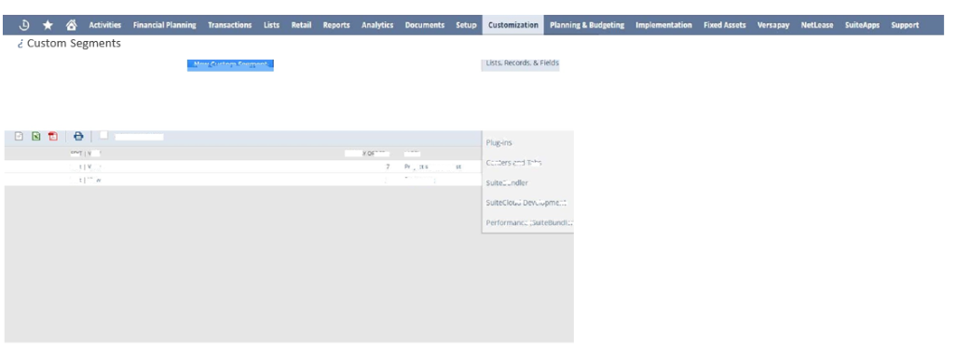
Task: Open the Reports menu
Action: pyautogui.click(x=336, y=25)
